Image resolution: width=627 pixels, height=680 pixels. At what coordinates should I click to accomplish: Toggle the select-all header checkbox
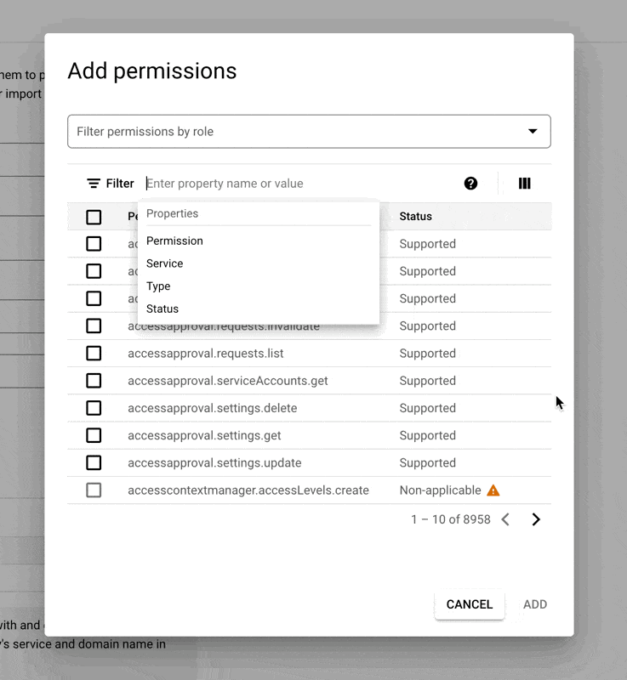(94, 217)
